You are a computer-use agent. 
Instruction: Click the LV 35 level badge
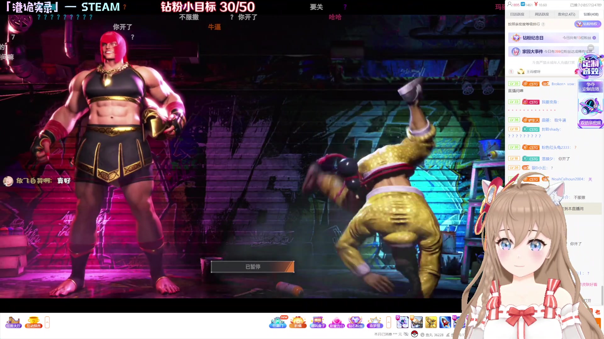[x=514, y=84]
